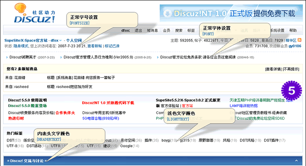Click the [不再提示] link

[x=291, y=69]
